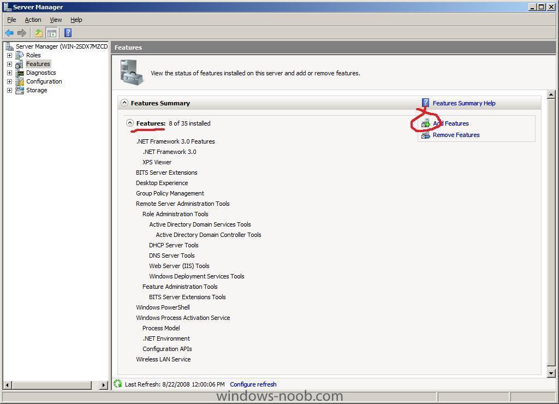Click 'Wireless LAN Service' text
This screenshot has width=559, height=404.
click(x=163, y=359)
